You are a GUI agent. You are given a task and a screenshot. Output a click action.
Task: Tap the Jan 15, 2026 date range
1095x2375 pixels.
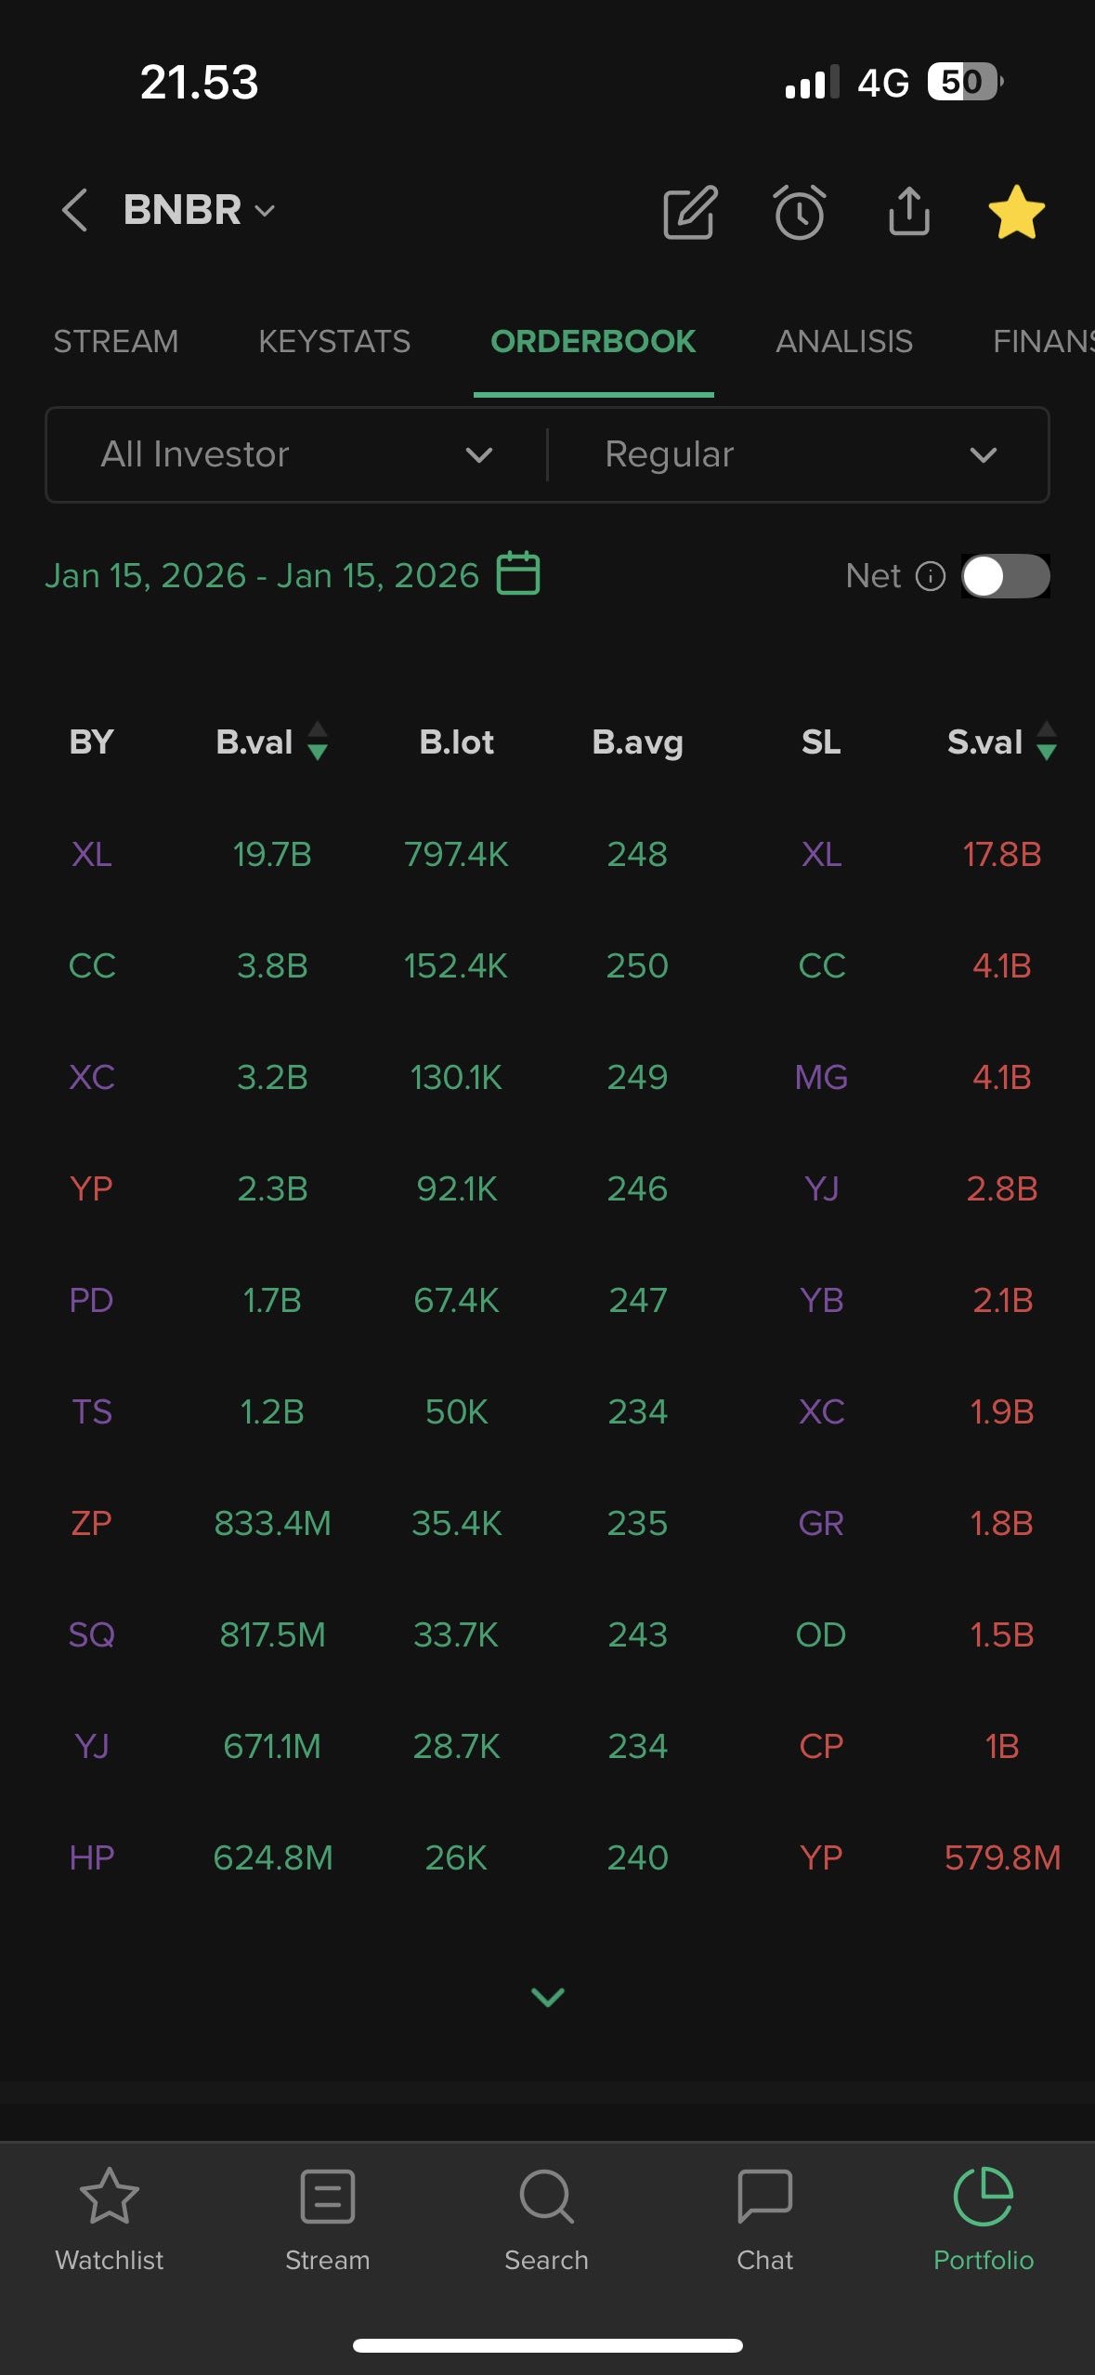pyautogui.click(x=262, y=576)
